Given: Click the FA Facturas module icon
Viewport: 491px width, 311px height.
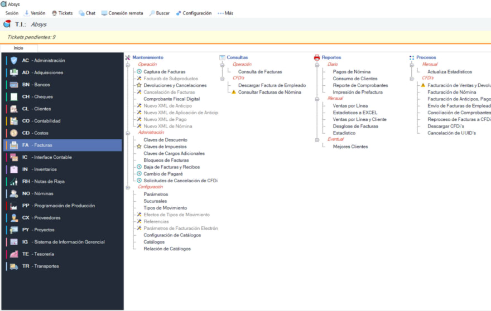Looking at the screenshot, I should [x=14, y=145].
